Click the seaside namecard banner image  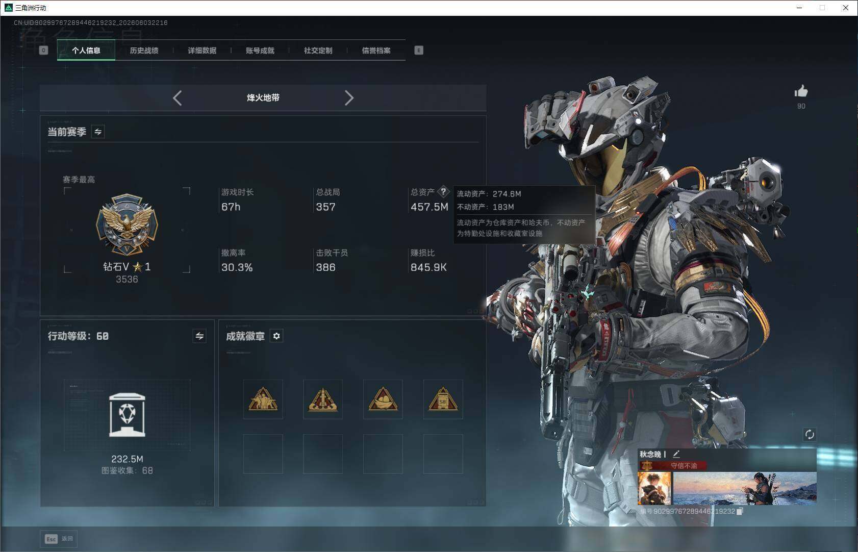tap(745, 488)
